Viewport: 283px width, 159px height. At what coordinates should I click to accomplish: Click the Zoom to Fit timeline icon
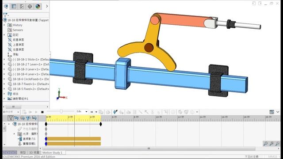pyautogui.click(x=265, y=144)
